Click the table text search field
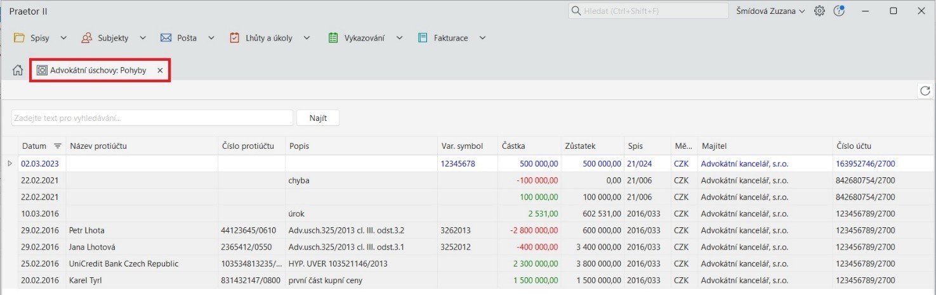The height and width of the screenshot is (295, 936). [152, 118]
